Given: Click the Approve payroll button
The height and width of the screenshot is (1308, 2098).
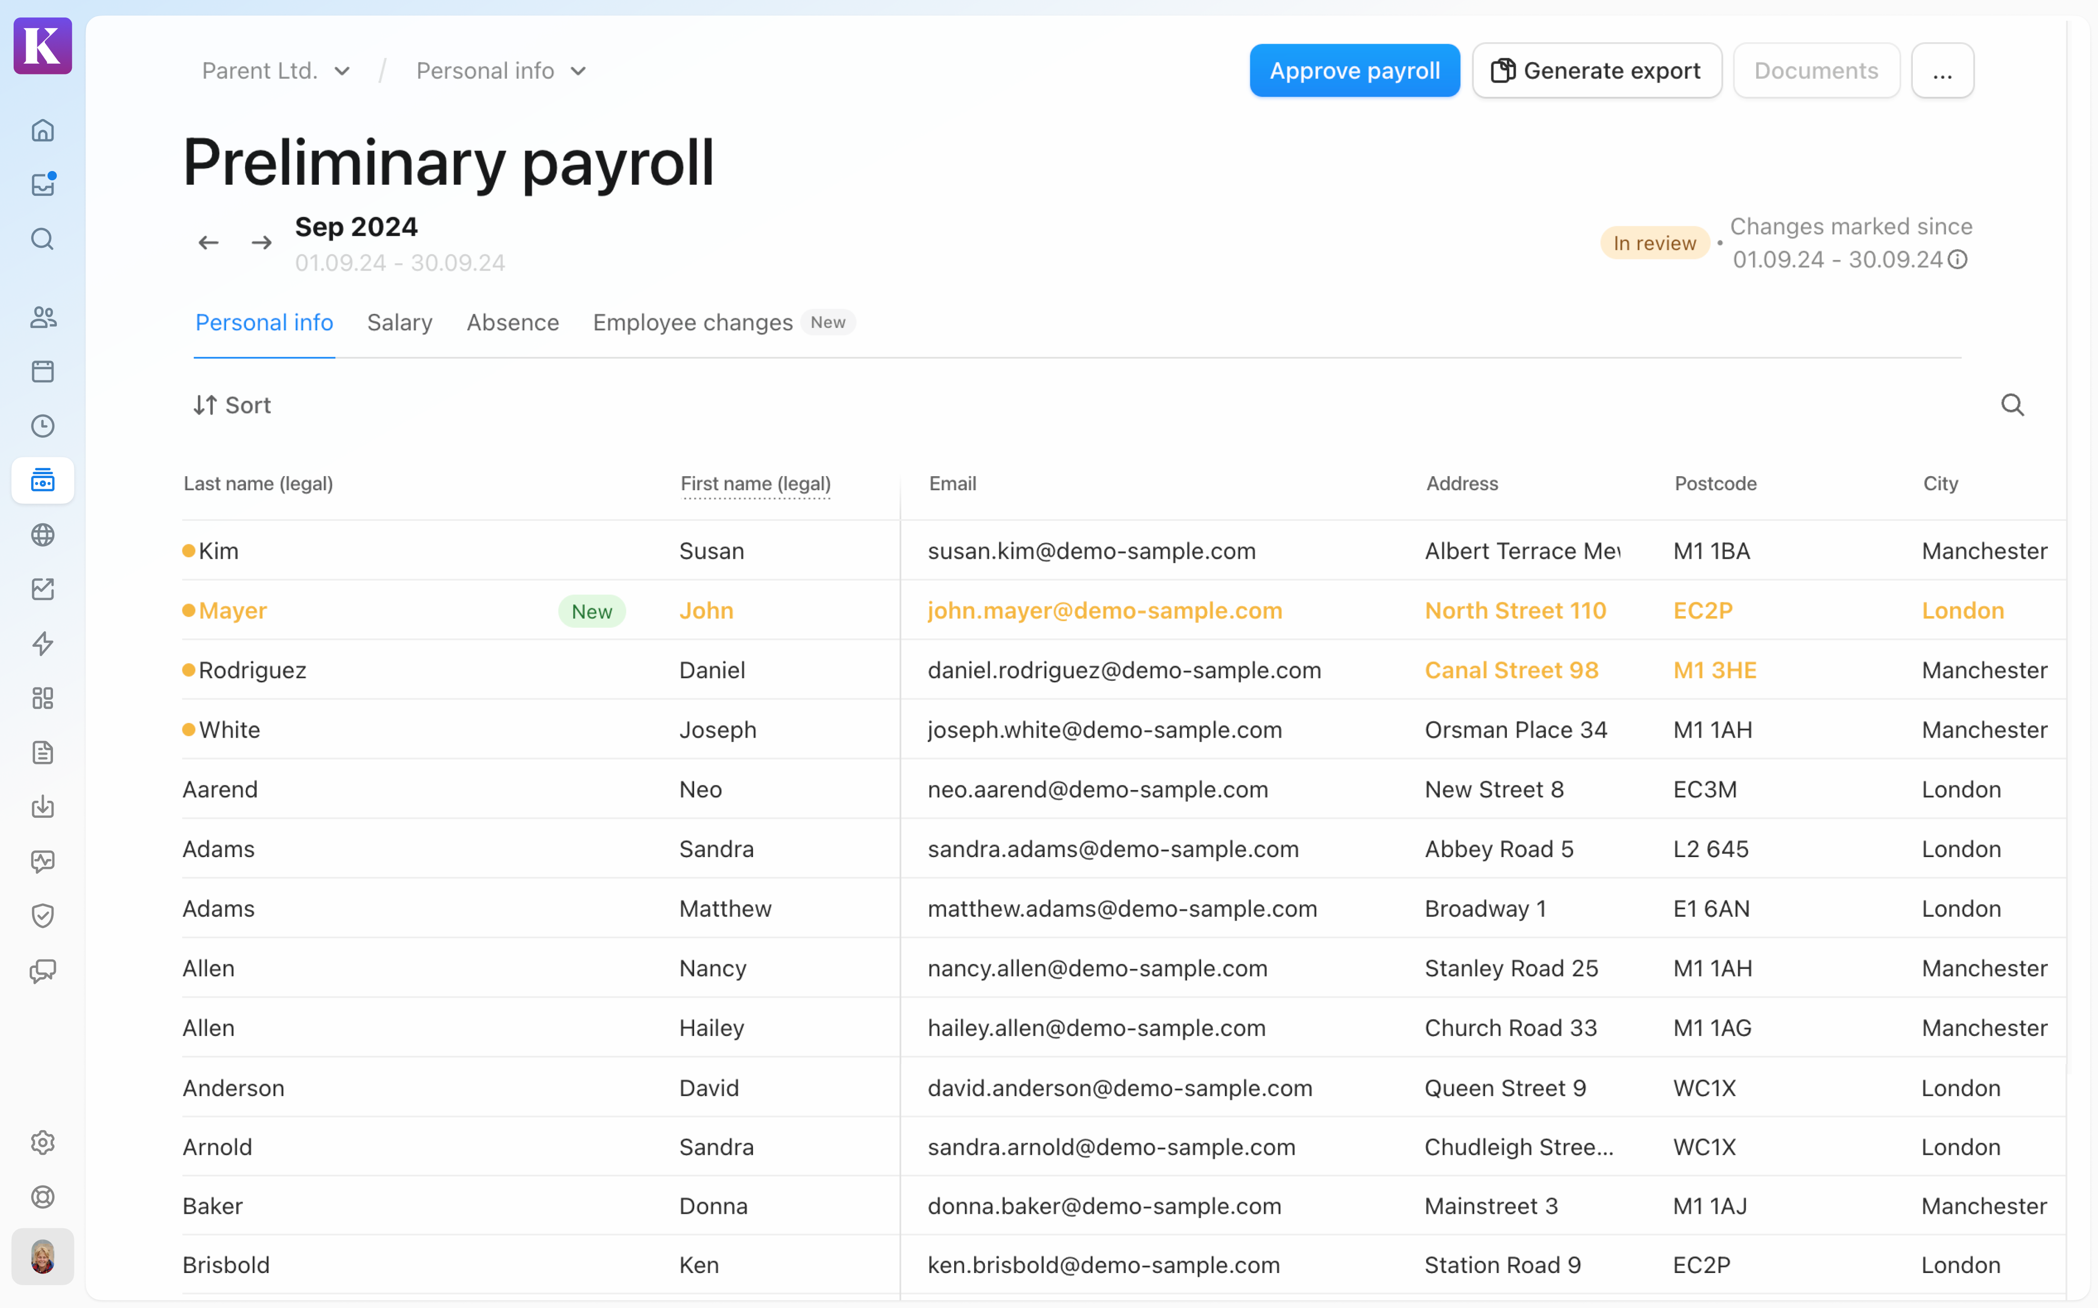Looking at the screenshot, I should 1355,71.
